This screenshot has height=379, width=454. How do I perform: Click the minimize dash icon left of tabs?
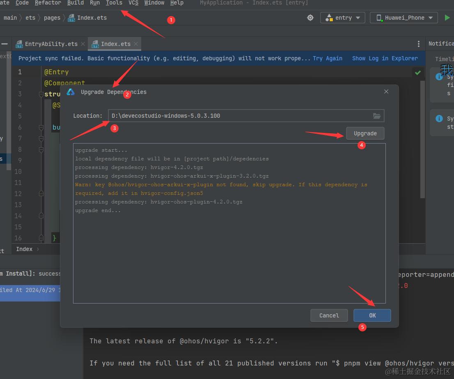pos(5,44)
